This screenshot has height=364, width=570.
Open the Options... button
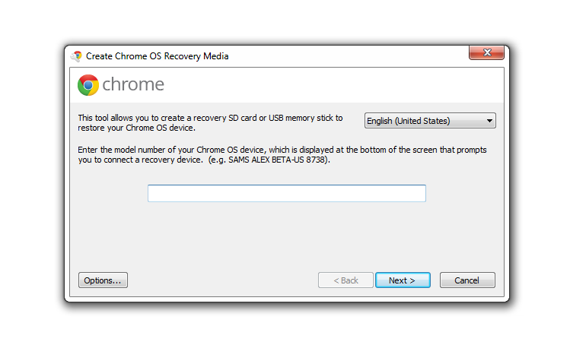coord(103,280)
